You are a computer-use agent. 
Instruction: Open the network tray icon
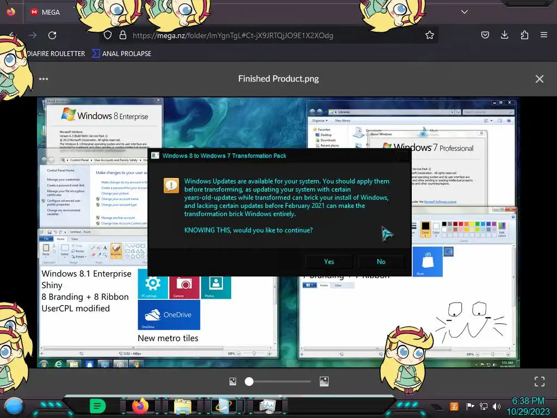click(484, 406)
